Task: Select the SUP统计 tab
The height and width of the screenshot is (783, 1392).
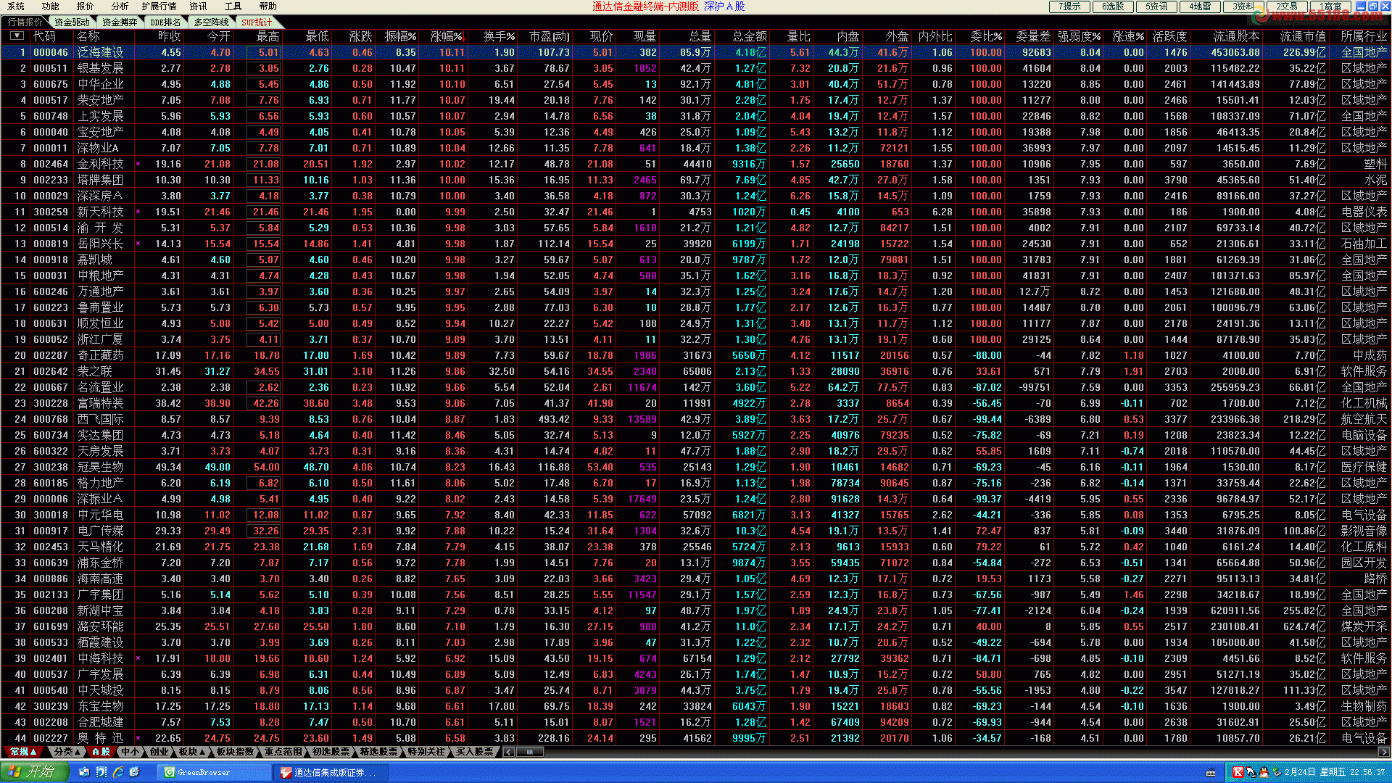Action: [257, 22]
